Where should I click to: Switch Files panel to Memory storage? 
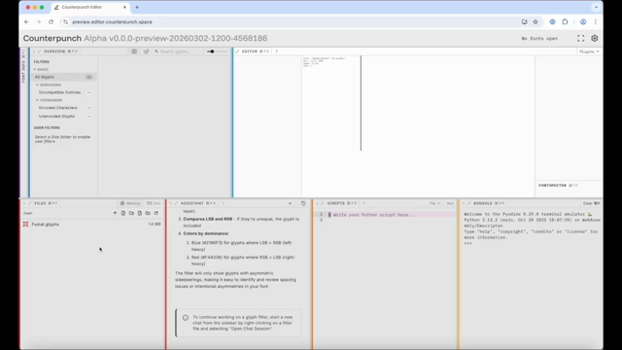pyautogui.click(x=130, y=203)
